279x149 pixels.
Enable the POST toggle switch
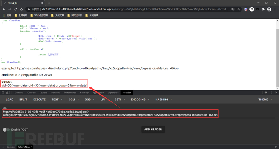point(6,130)
